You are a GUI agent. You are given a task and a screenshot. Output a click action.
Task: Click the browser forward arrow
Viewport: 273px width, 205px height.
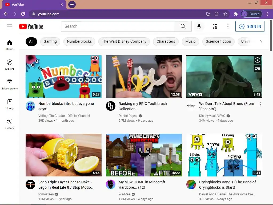point(14,14)
